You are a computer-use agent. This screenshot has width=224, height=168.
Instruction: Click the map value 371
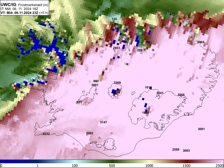[x=172, y=14]
